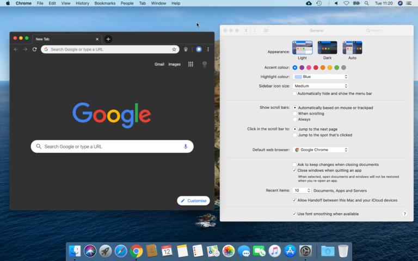This screenshot has height=261, width=418.
Task: Click Chrome's back arrow
Action: 16,49
